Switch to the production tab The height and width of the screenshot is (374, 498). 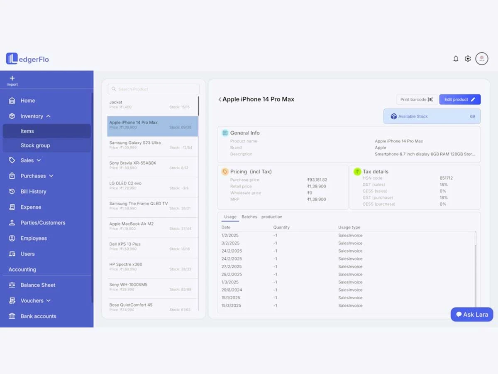tap(272, 217)
